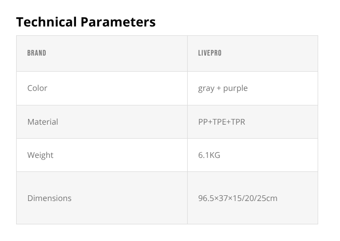The image size is (340, 241).
Task: Click PP at start of Material value
Action: coord(203,122)
